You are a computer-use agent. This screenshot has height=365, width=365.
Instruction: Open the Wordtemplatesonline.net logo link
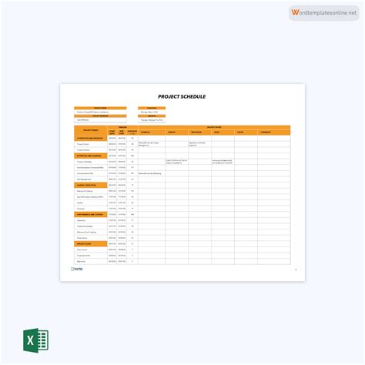[324, 12]
